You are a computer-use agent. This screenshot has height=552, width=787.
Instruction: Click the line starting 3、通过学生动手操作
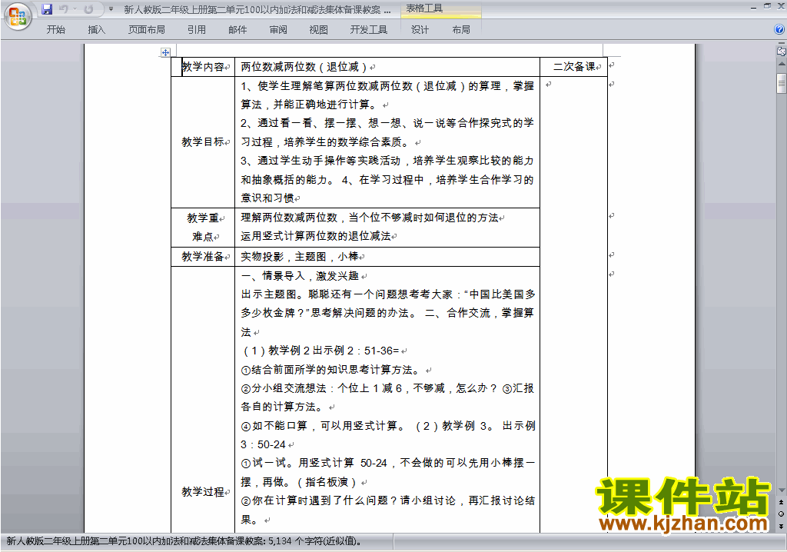pos(387,161)
